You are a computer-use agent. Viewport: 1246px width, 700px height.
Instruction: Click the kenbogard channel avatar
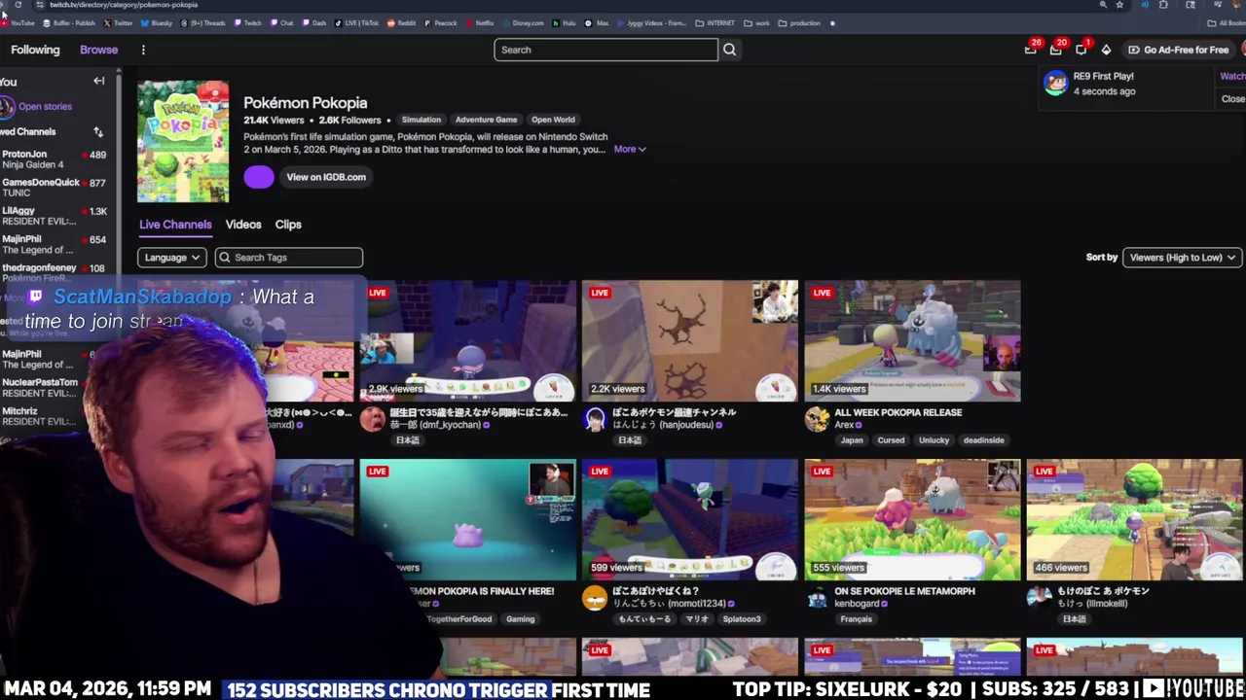pyautogui.click(x=817, y=598)
